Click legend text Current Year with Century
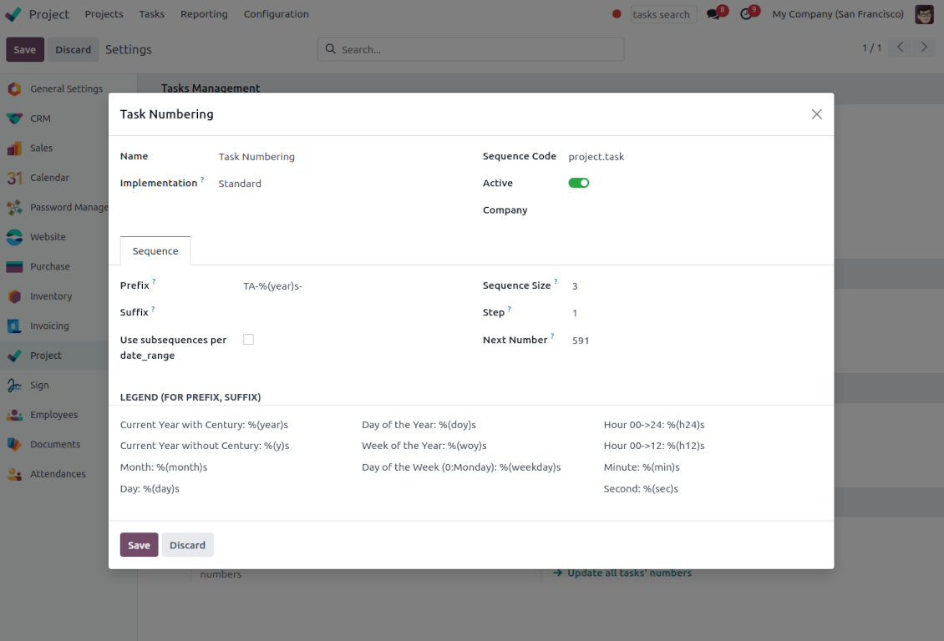944x641 pixels. (204, 425)
